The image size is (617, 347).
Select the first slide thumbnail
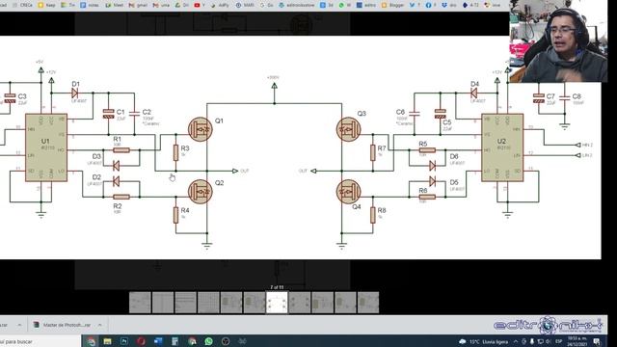pos(140,303)
